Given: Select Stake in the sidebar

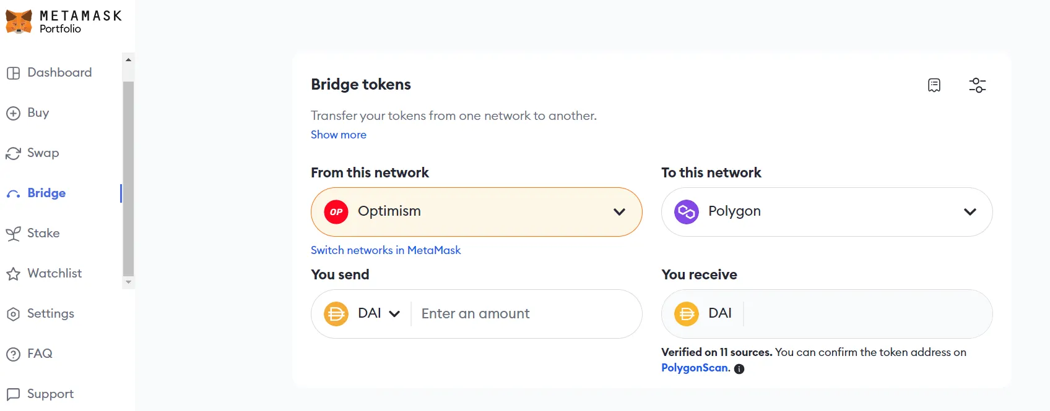Looking at the screenshot, I should tap(43, 234).
